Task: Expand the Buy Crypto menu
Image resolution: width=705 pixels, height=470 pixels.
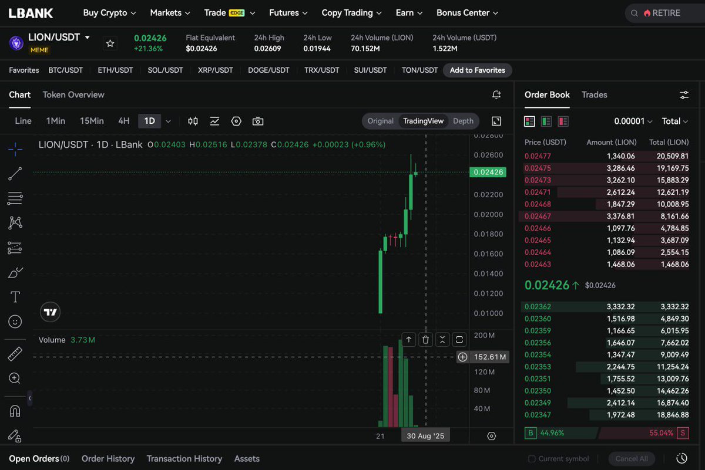Action: tap(109, 13)
